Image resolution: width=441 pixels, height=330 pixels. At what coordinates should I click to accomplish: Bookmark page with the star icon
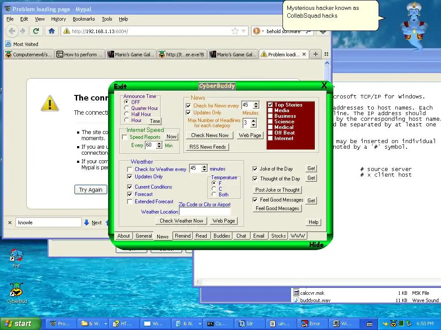coord(235,31)
